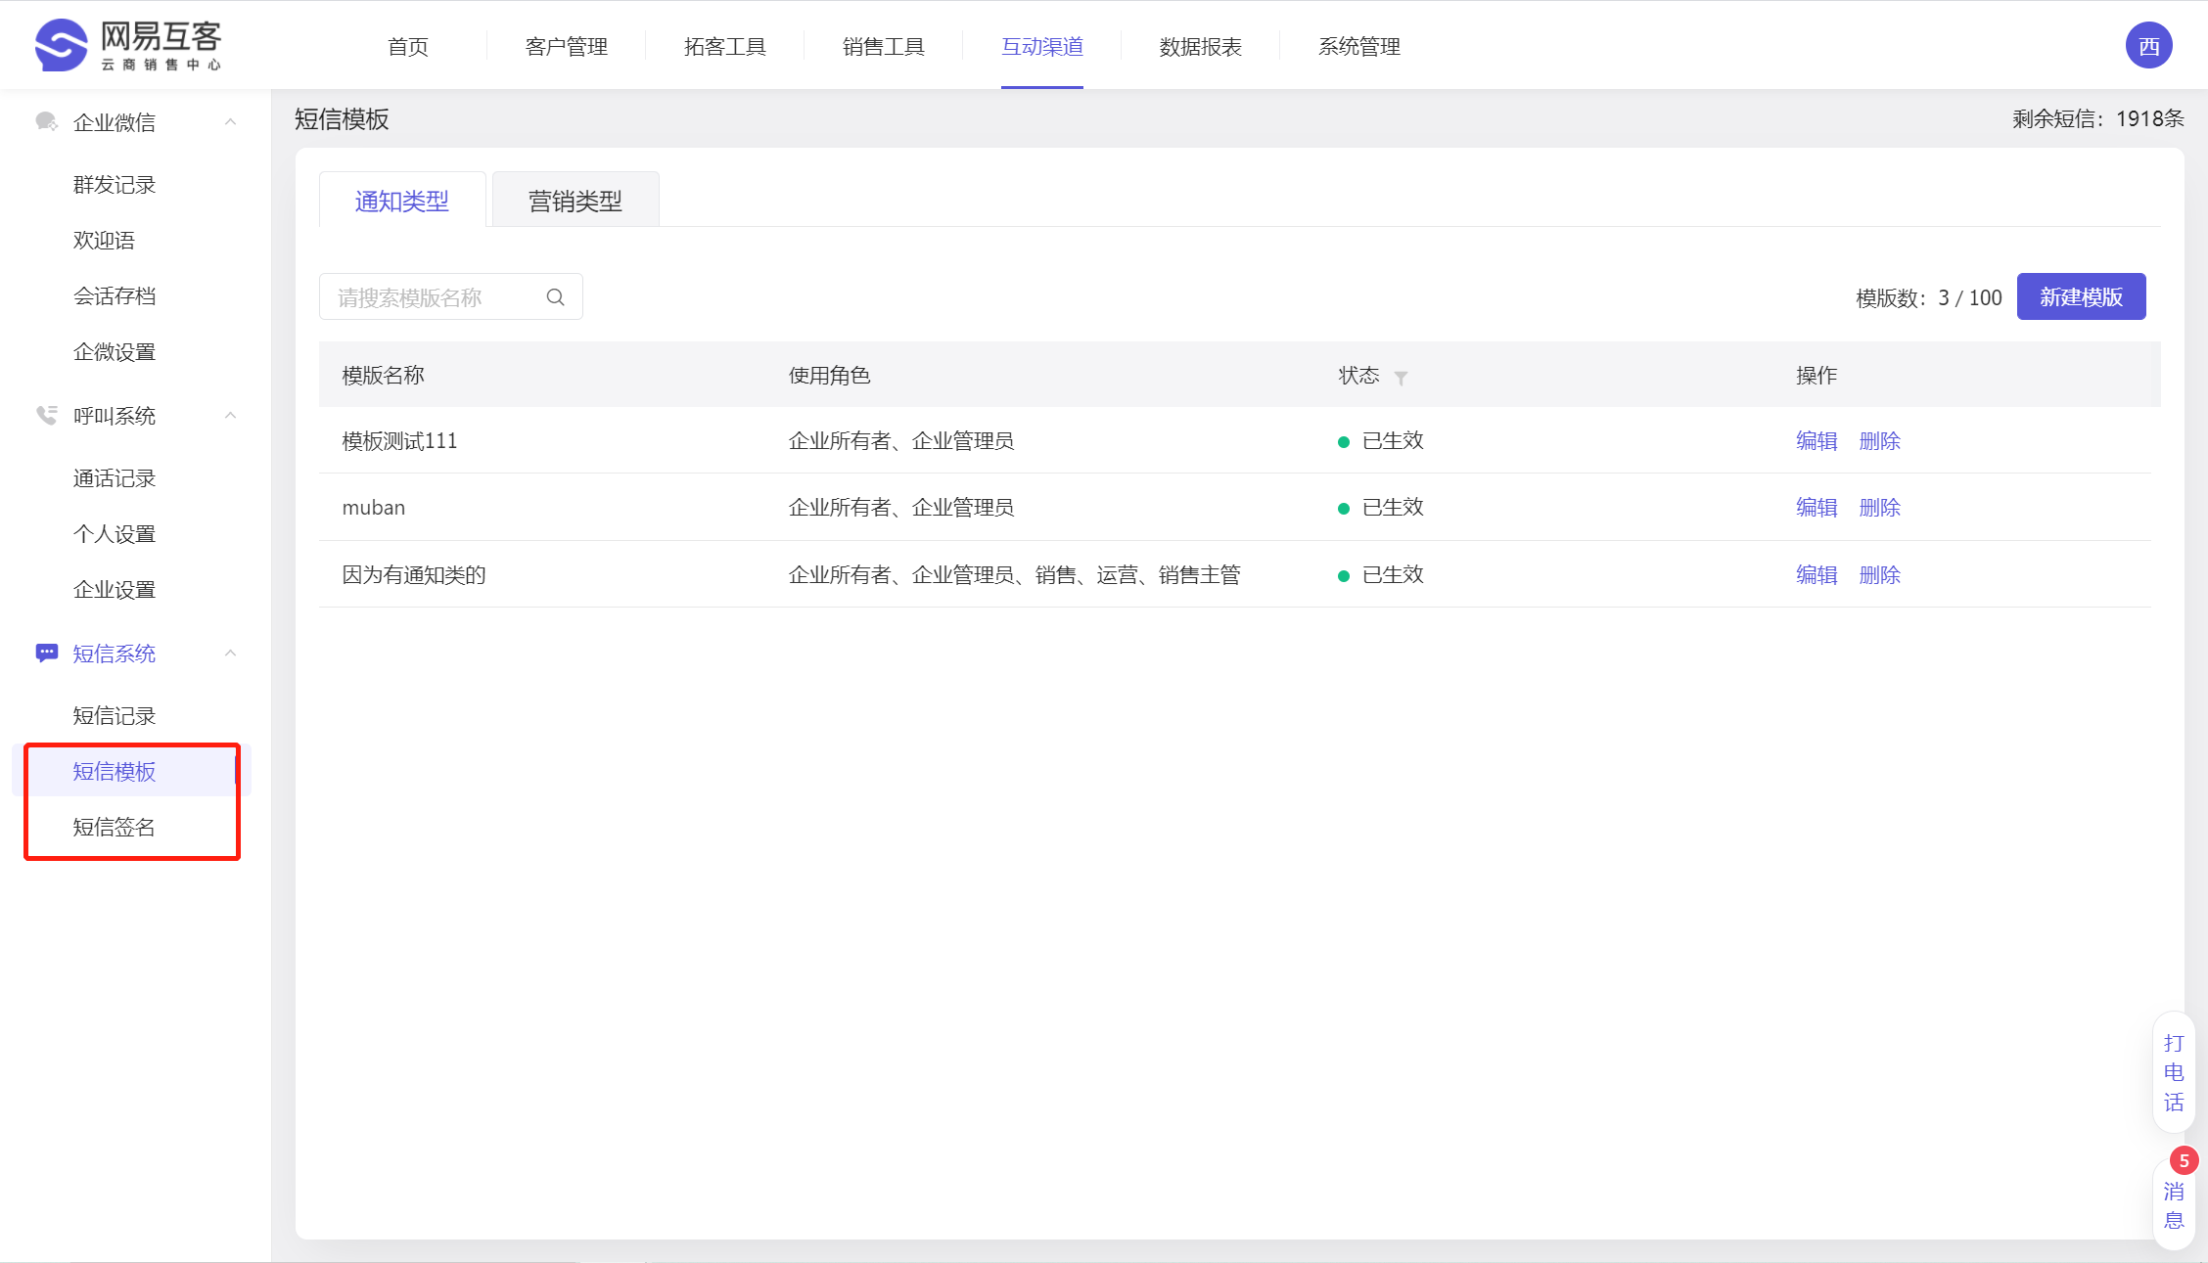Click the muban name cell
The height and width of the screenshot is (1263, 2208).
point(373,507)
